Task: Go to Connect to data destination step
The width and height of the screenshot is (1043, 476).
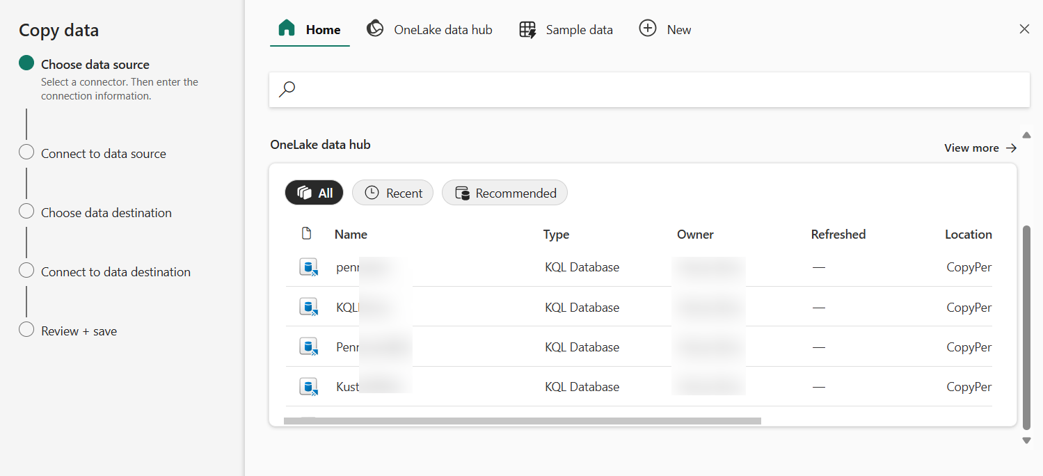Action: tap(116, 271)
